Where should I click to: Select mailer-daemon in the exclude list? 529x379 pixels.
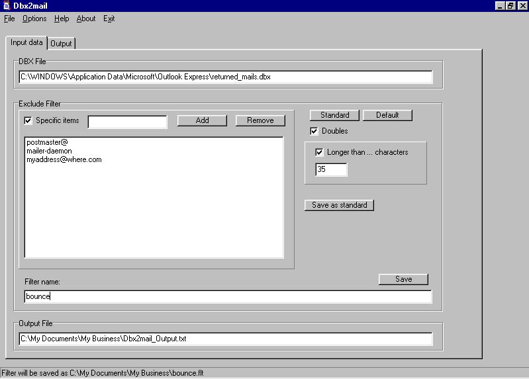pos(49,151)
